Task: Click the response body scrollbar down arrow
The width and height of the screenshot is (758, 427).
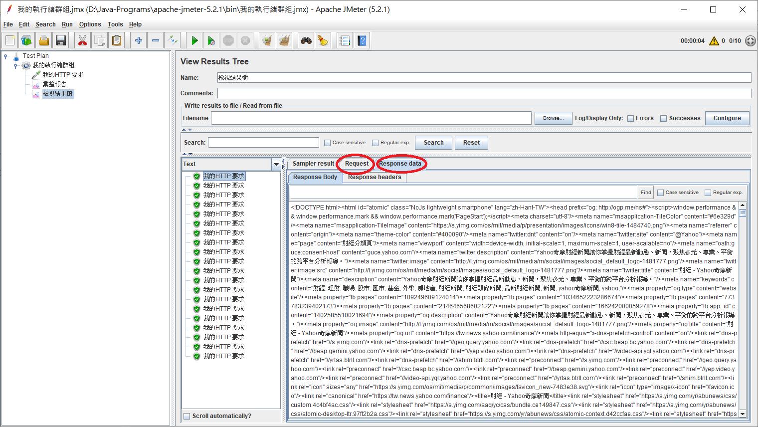Action: [743, 414]
